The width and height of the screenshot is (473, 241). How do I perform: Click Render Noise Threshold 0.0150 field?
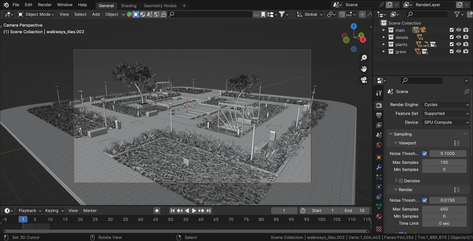448,200
